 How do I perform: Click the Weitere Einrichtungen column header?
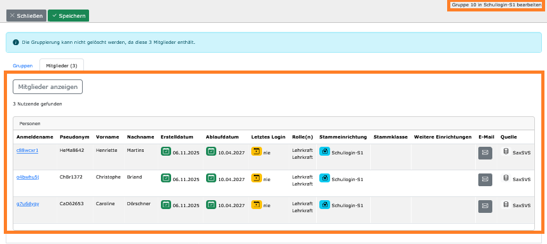(443, 137)
